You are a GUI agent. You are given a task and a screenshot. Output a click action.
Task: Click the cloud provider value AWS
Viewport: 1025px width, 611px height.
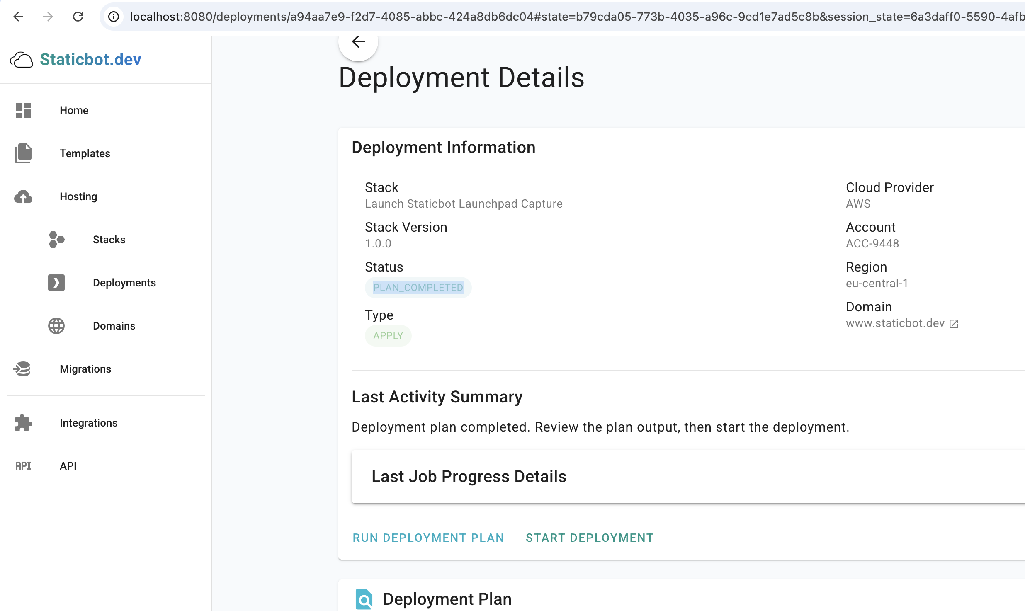point(858,204)
